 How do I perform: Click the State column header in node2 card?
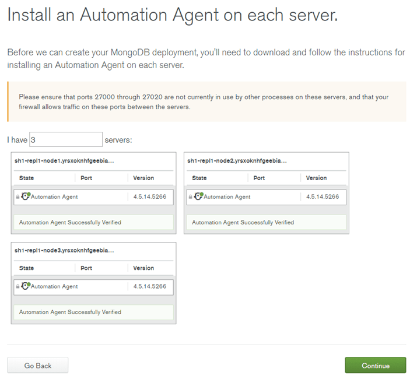[x=199, y=178]
